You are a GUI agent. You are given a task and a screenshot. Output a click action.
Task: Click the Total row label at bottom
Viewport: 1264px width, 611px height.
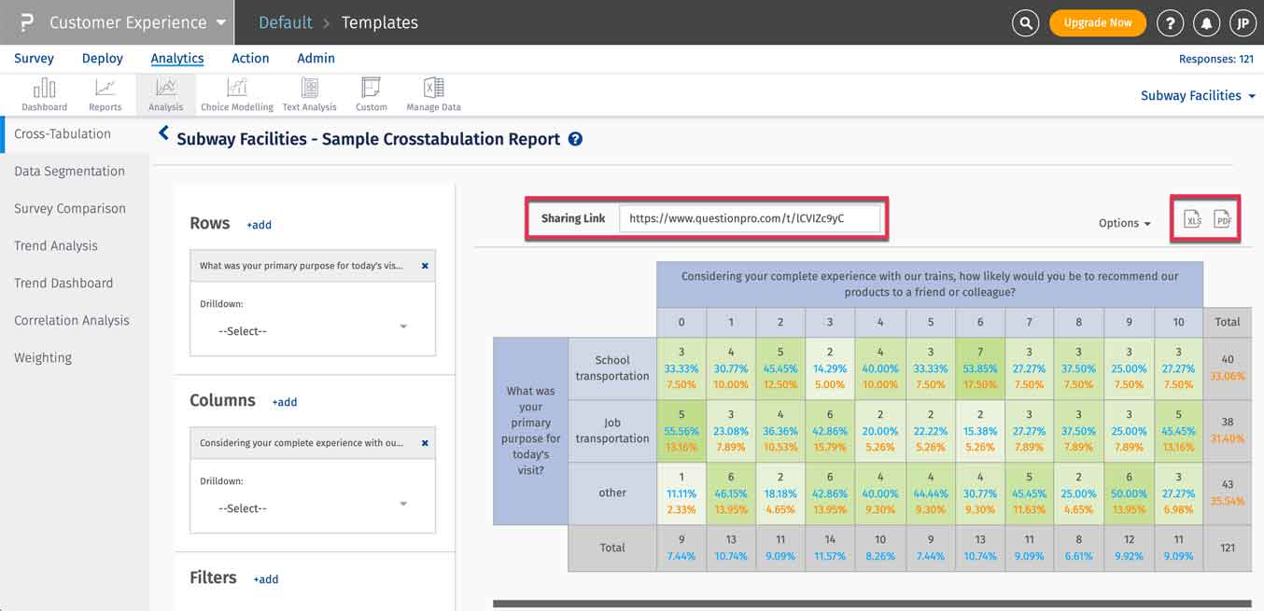click(612, 549)
